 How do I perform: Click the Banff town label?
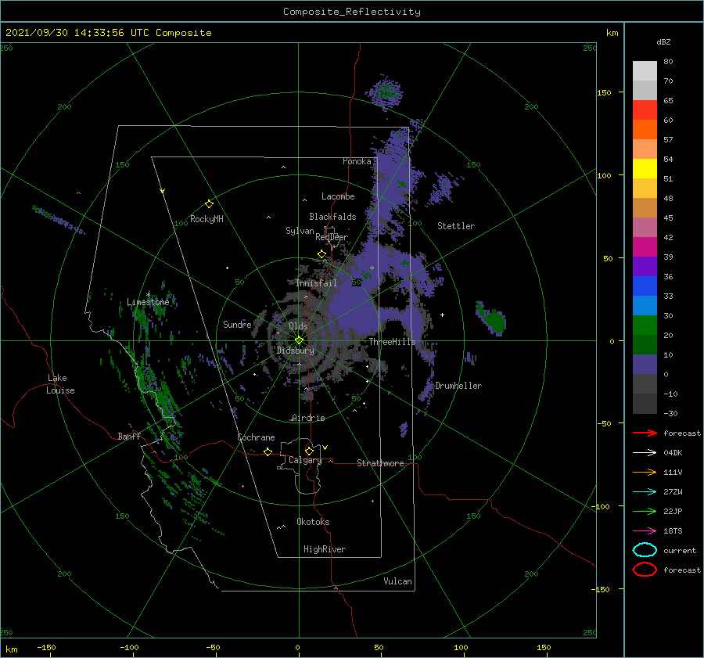coord(129,437)
